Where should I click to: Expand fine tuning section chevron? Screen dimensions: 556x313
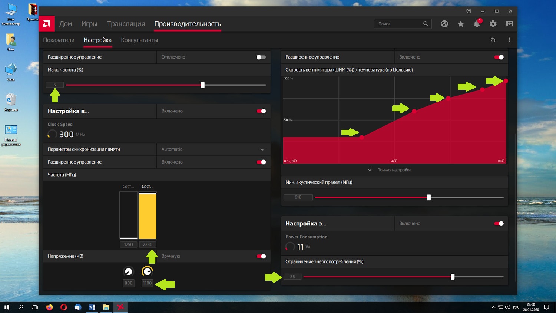pos(370,170)
